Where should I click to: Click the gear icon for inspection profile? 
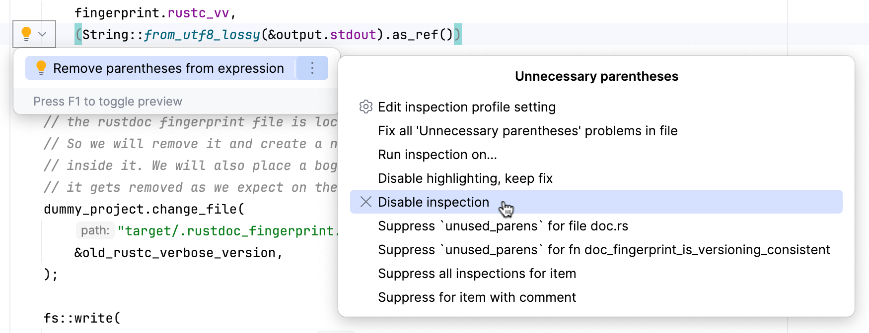point(366,107)
